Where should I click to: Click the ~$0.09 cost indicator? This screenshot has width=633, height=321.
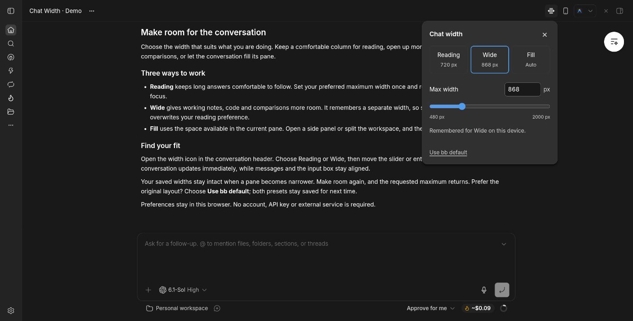[x=477, y=308]
